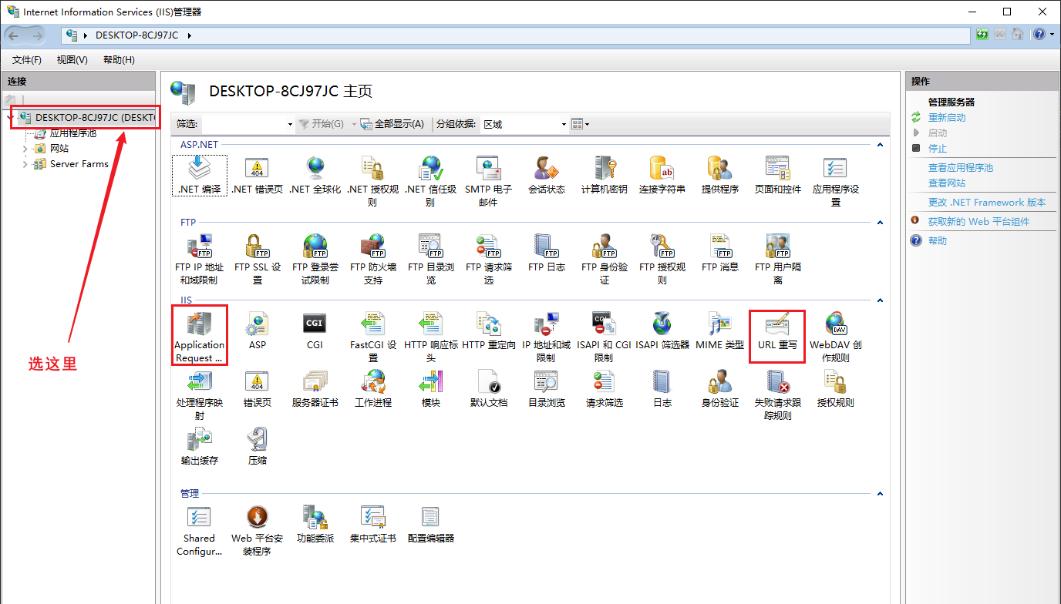Open the CGI feature icon

[x=315, y=331]
